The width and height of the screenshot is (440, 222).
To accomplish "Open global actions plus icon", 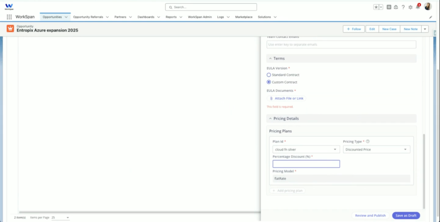I will click(x=389, y=7).
